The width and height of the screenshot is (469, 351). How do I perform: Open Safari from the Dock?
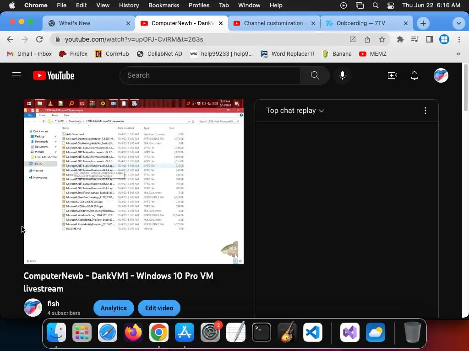[108, 332]
